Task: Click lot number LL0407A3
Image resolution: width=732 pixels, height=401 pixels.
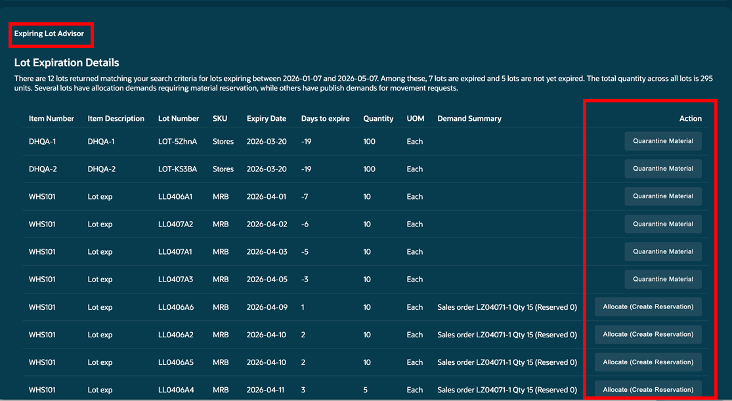Action: [x=175, y=279]
